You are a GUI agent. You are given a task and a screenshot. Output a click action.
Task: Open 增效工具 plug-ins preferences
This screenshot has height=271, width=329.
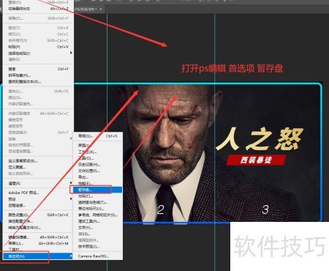97,221
